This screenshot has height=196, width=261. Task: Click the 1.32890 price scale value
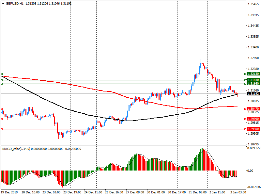(253, 58)
